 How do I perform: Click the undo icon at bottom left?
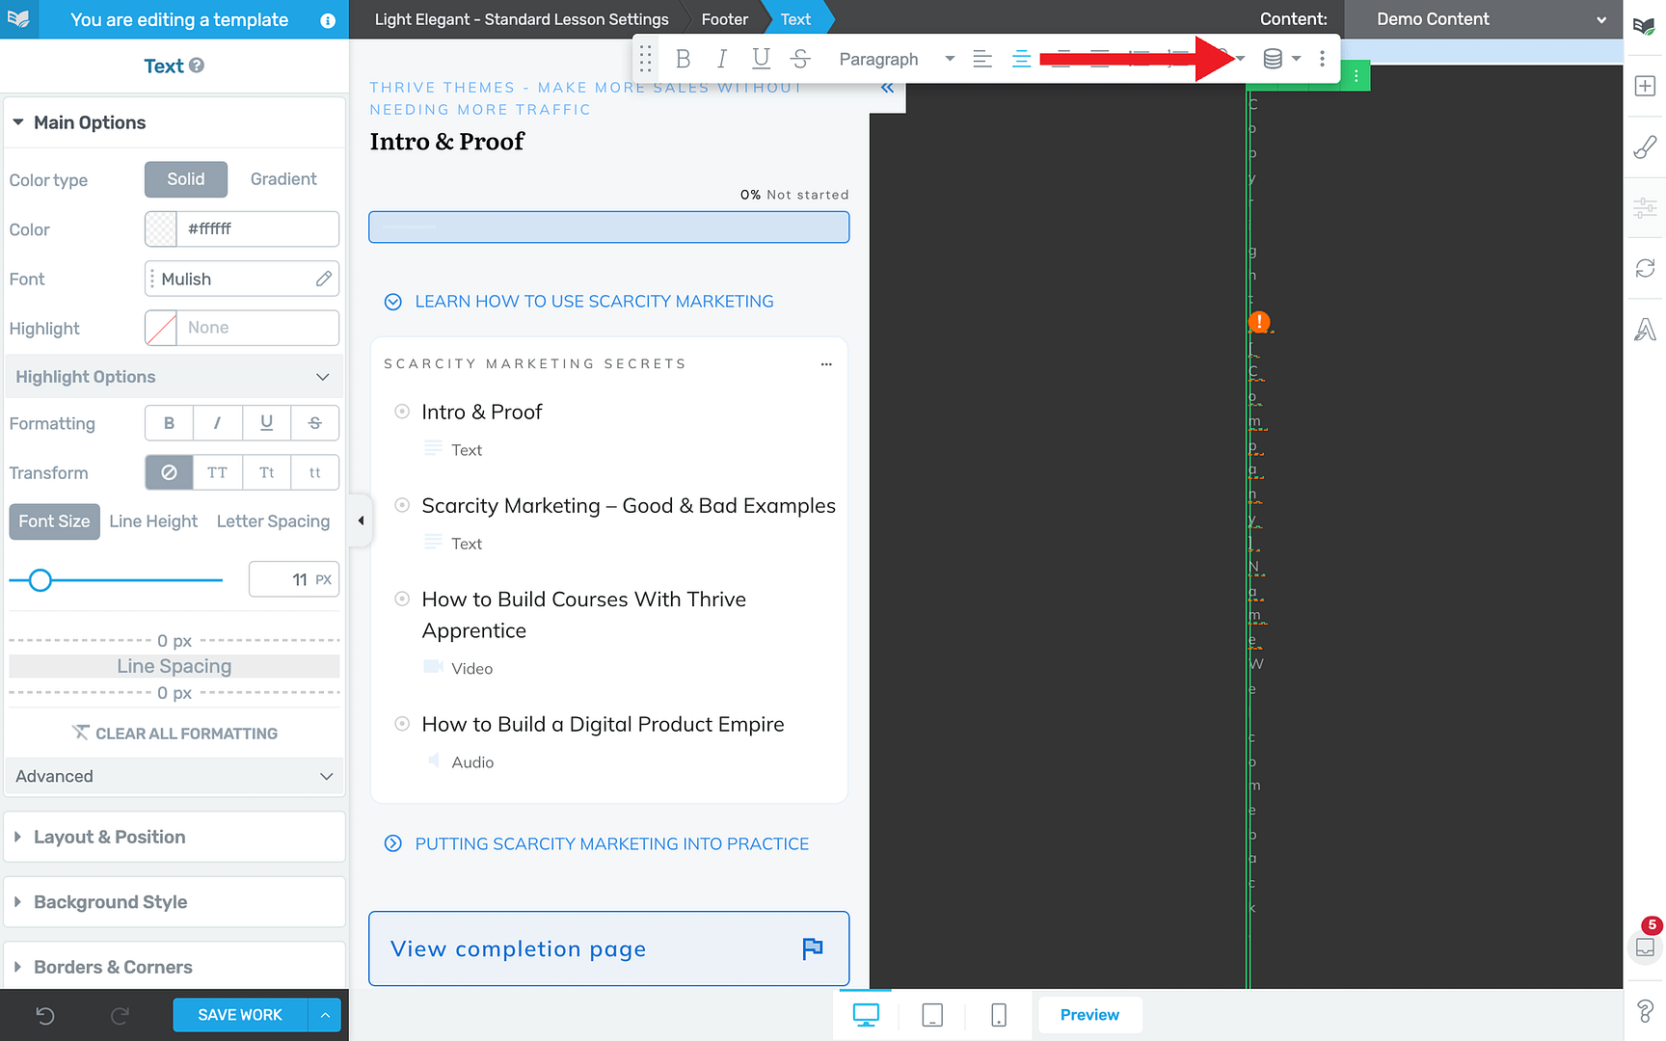click(45, 1015)
